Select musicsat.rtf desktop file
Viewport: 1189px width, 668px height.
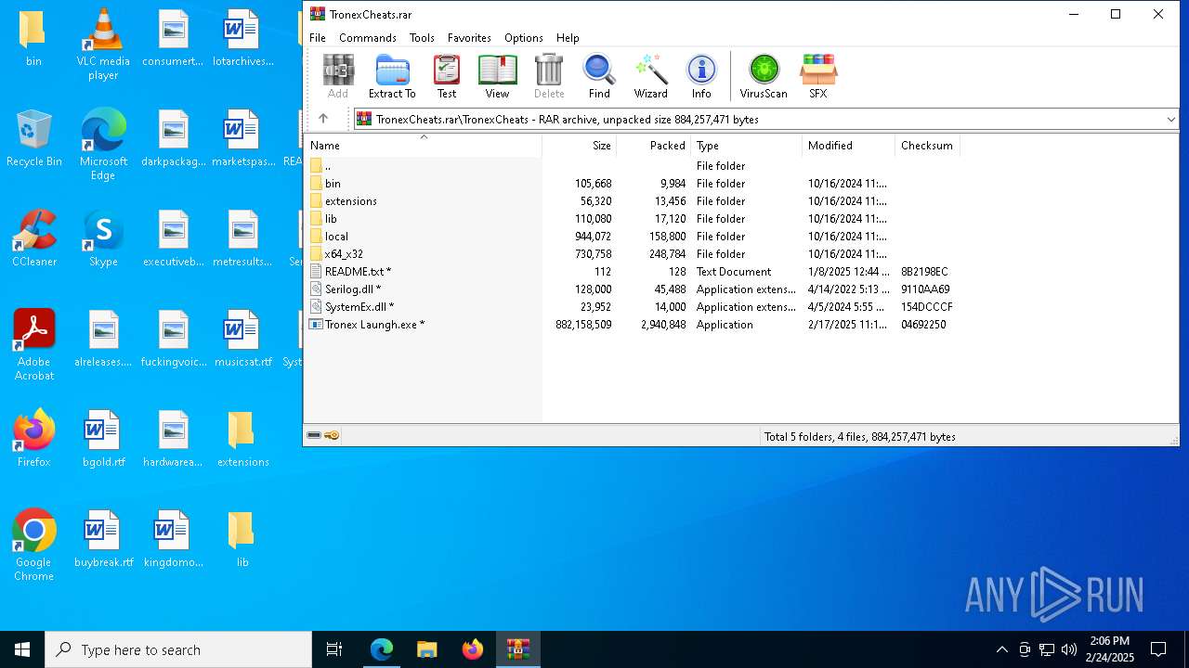[x=242, y=338]
